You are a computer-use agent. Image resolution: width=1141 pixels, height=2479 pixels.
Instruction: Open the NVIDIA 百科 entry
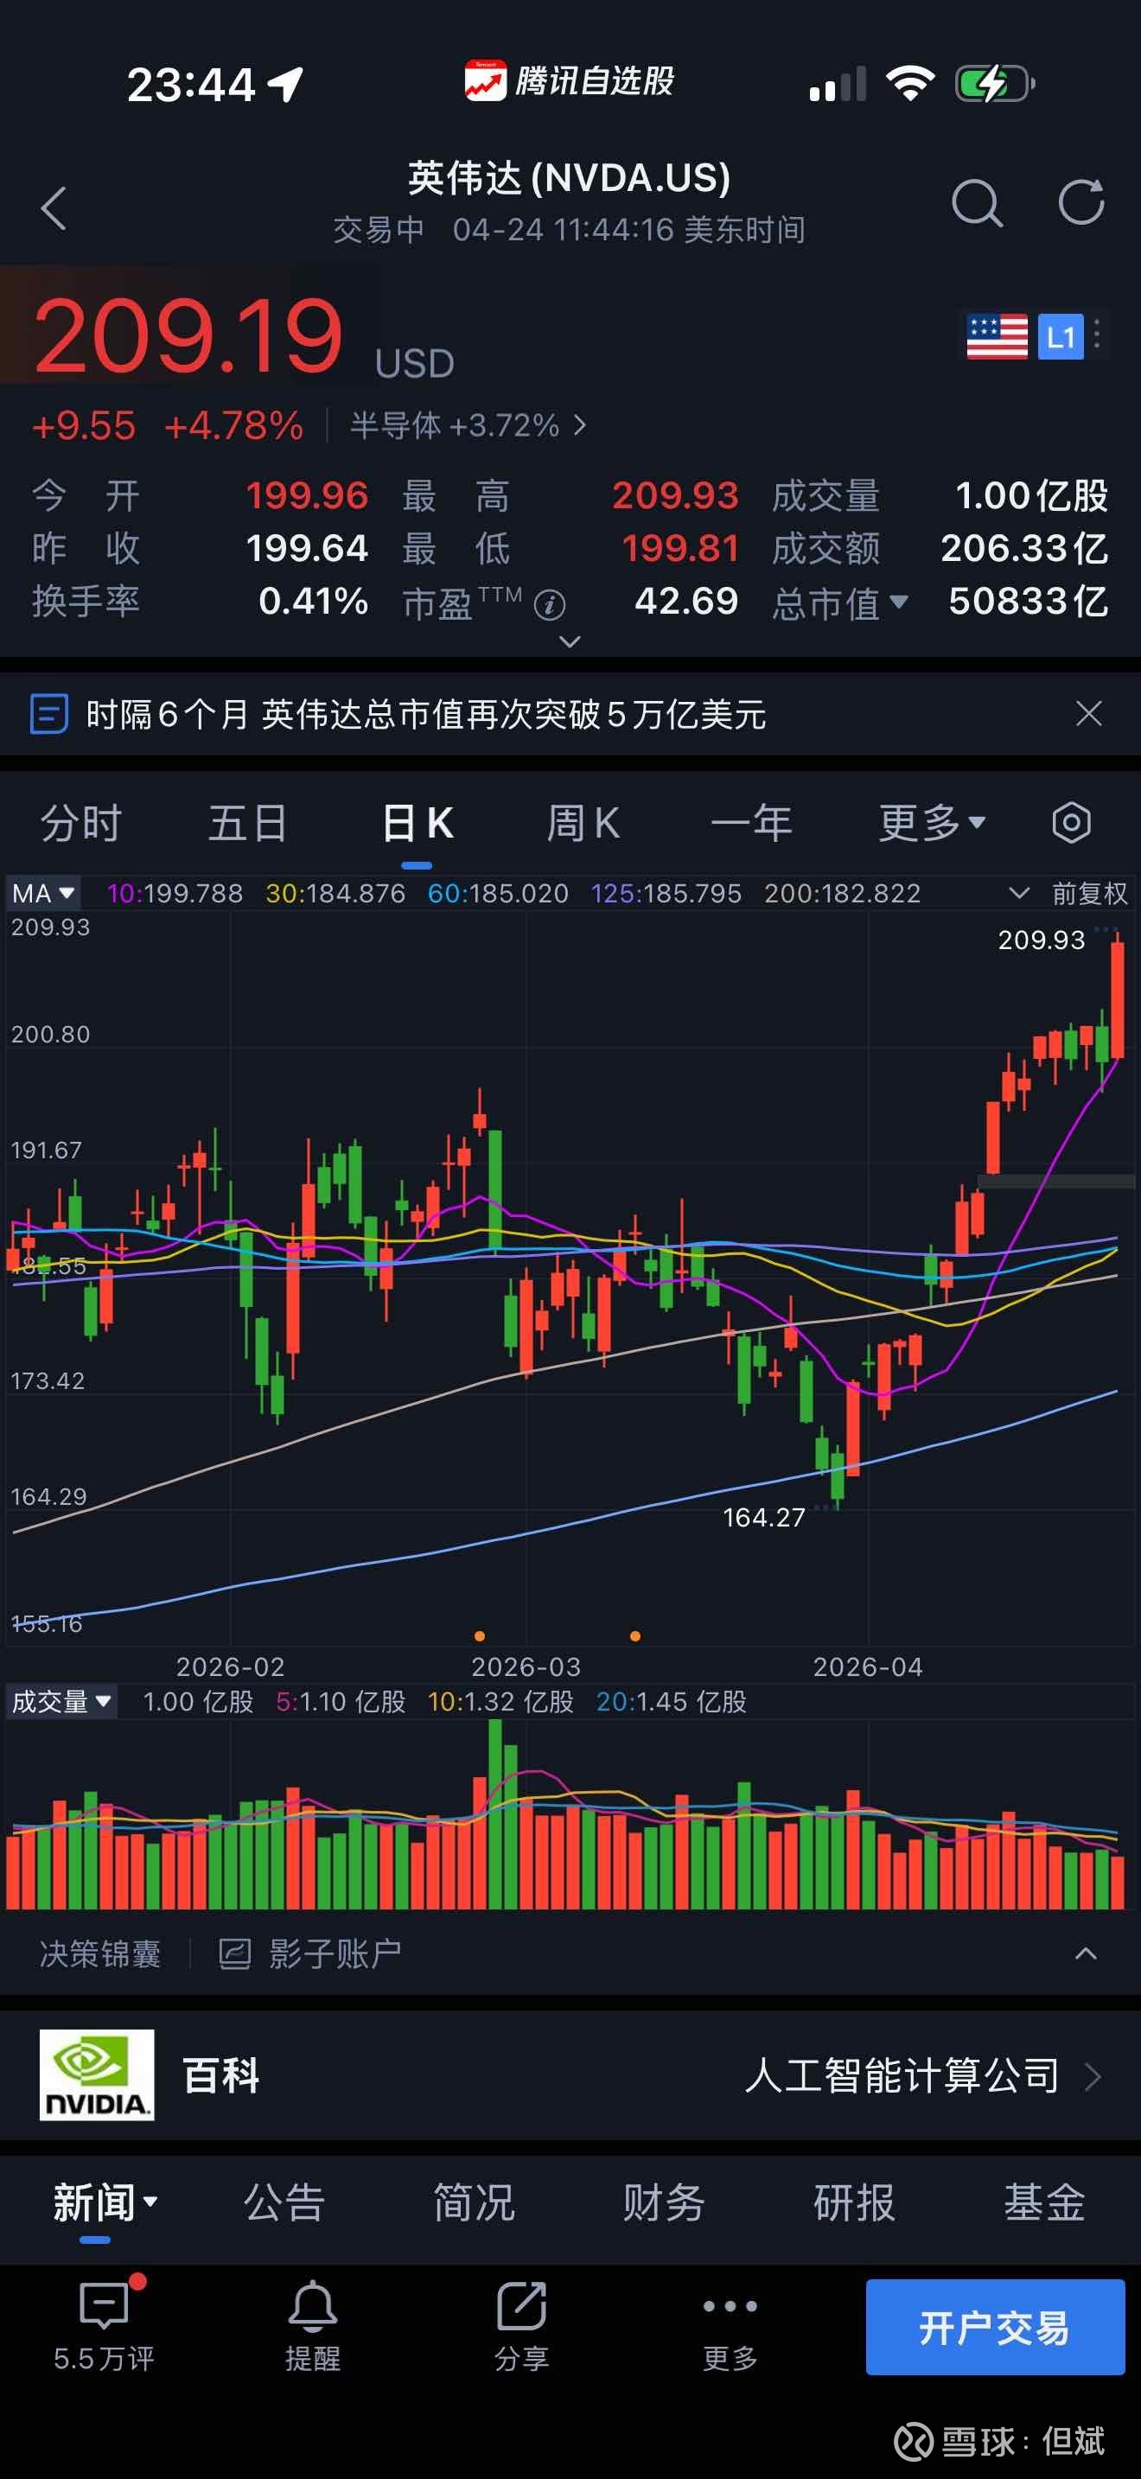tap(570, 2074)
